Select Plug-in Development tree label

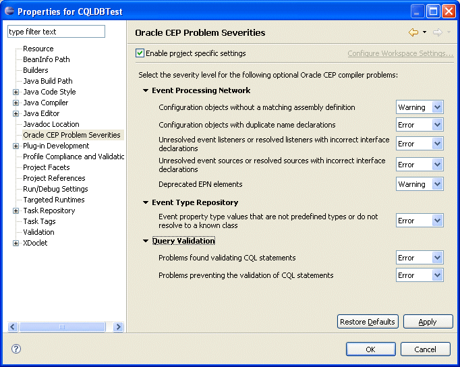(x=56, y=146)
